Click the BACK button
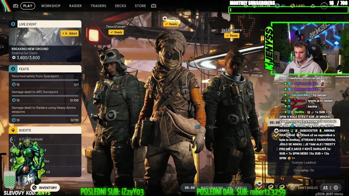The image size is (349, 196). [18, 188]
